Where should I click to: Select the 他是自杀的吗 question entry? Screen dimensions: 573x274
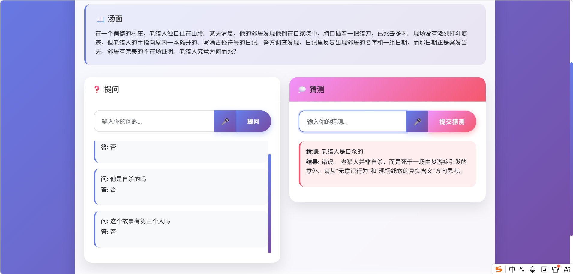pyautogui.click(x=181, y=187)
